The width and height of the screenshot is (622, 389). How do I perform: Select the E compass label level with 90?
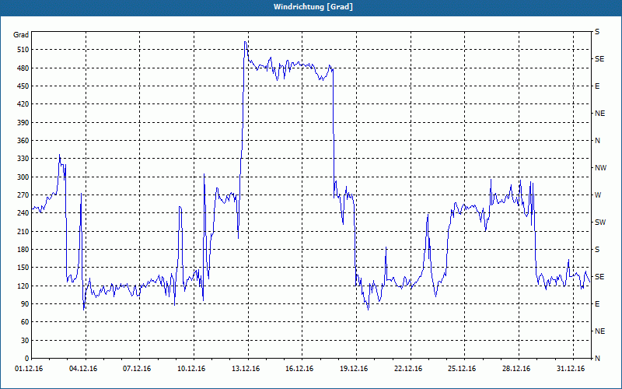(597, 304)
